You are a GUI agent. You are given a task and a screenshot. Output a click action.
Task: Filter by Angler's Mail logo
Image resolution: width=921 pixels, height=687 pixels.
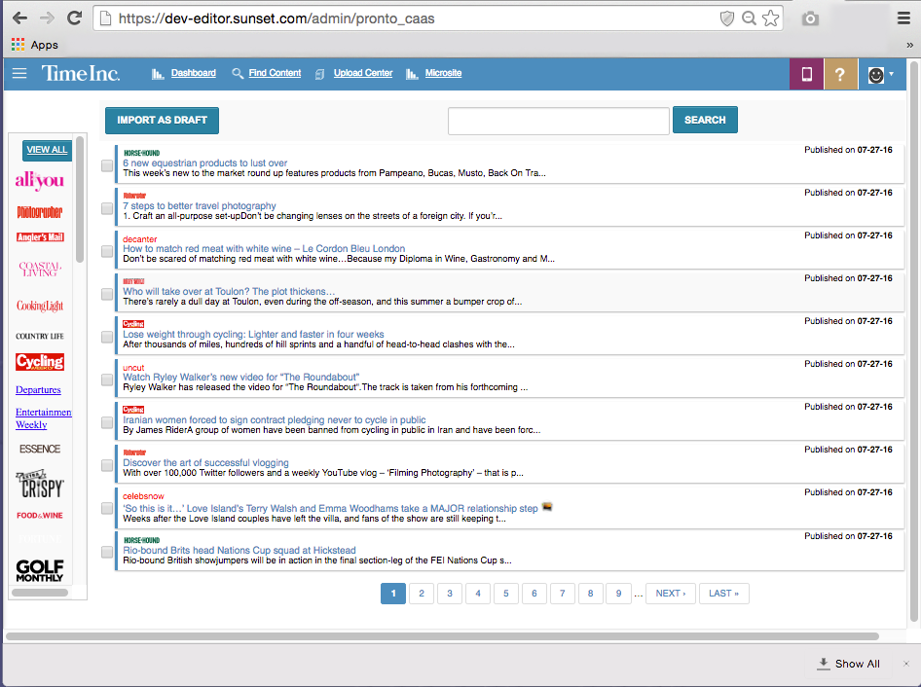click(40, 237)
